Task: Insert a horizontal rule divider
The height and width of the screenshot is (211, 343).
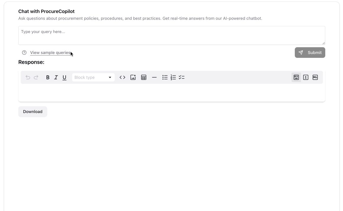Action: 154,77
